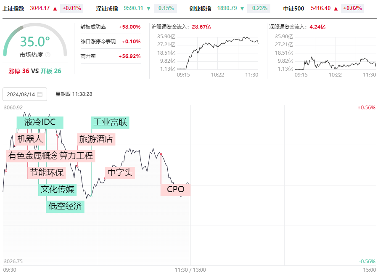Click the red up arrow beside 中证500
This screenshot has width=383, height=278.
pyautogui.click(x=336, y=8)
